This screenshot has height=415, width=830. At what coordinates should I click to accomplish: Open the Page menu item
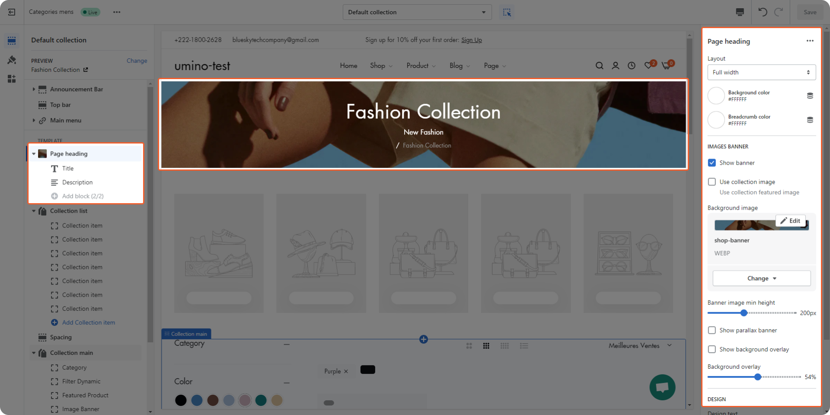click(x=495, y=66)
